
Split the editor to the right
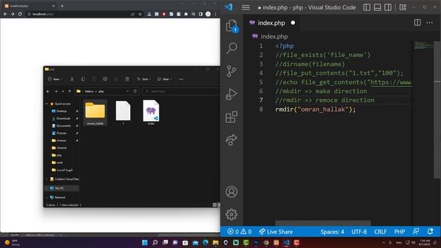pos(418,23)
